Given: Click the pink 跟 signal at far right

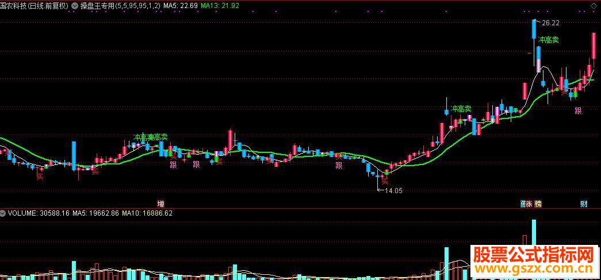Looking at the screenshot, I should [578, 111].
